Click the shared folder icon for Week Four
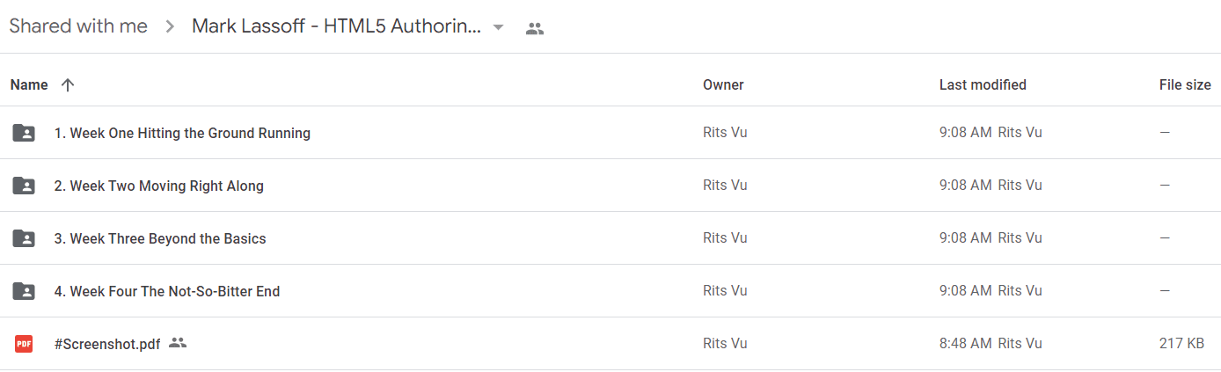1221x372 pixels. (24, 291)
